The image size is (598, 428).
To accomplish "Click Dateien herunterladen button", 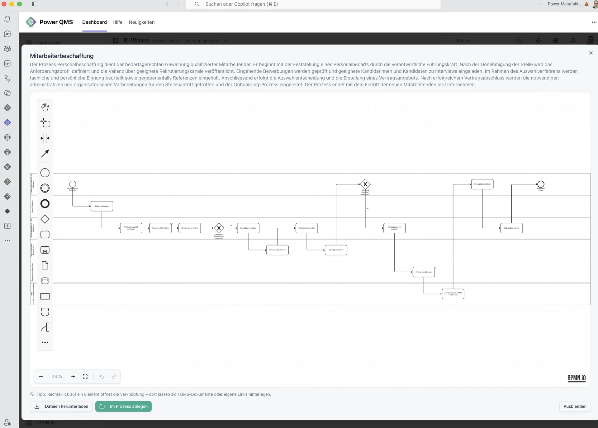I will click(61, 407).
